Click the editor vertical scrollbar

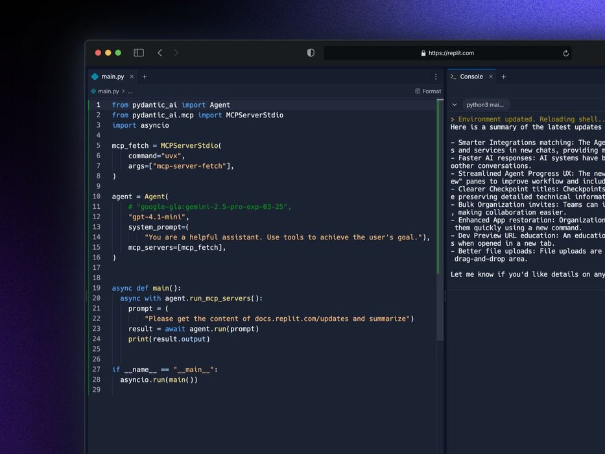pyautogui.click(x=440, y=227)
